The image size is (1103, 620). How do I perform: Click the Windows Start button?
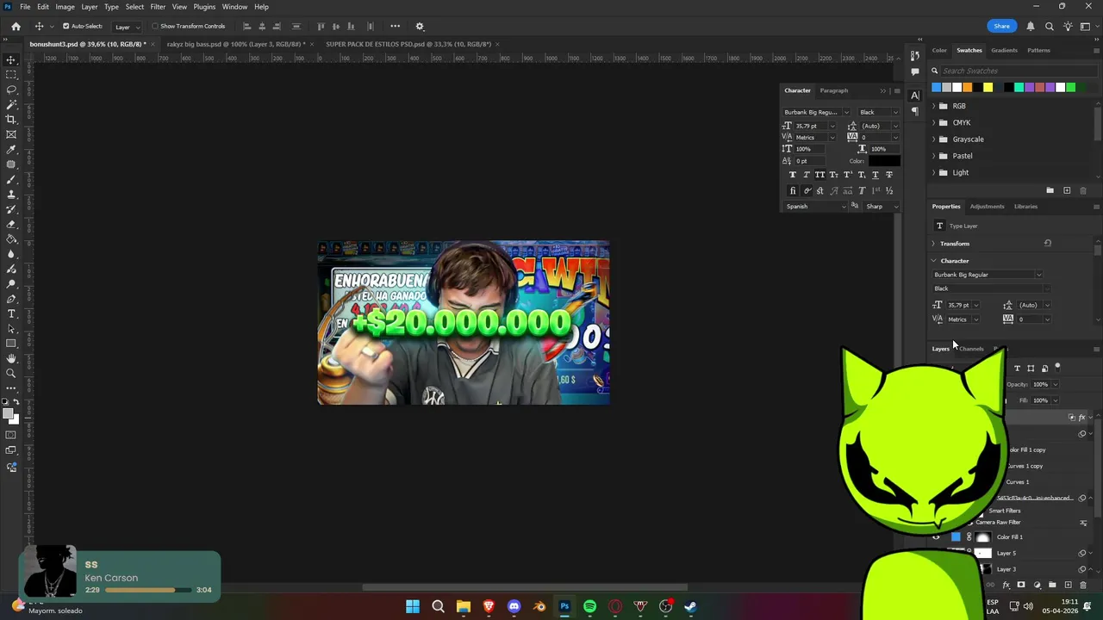coord(412,606)
